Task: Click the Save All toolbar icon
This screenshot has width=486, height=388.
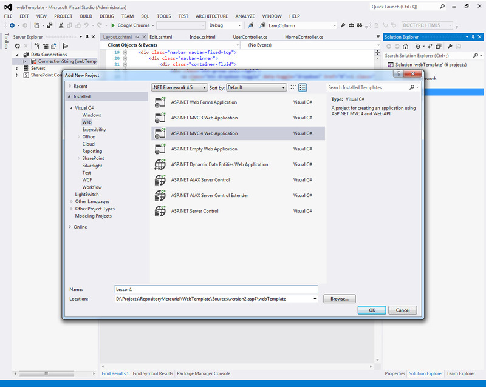Action: point(50,25)
